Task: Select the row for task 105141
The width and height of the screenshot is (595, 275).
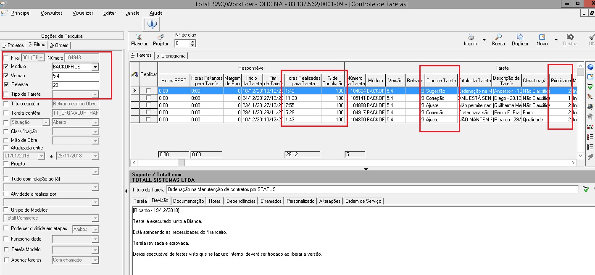Action: pyautogui.click(x=354, y=98)
